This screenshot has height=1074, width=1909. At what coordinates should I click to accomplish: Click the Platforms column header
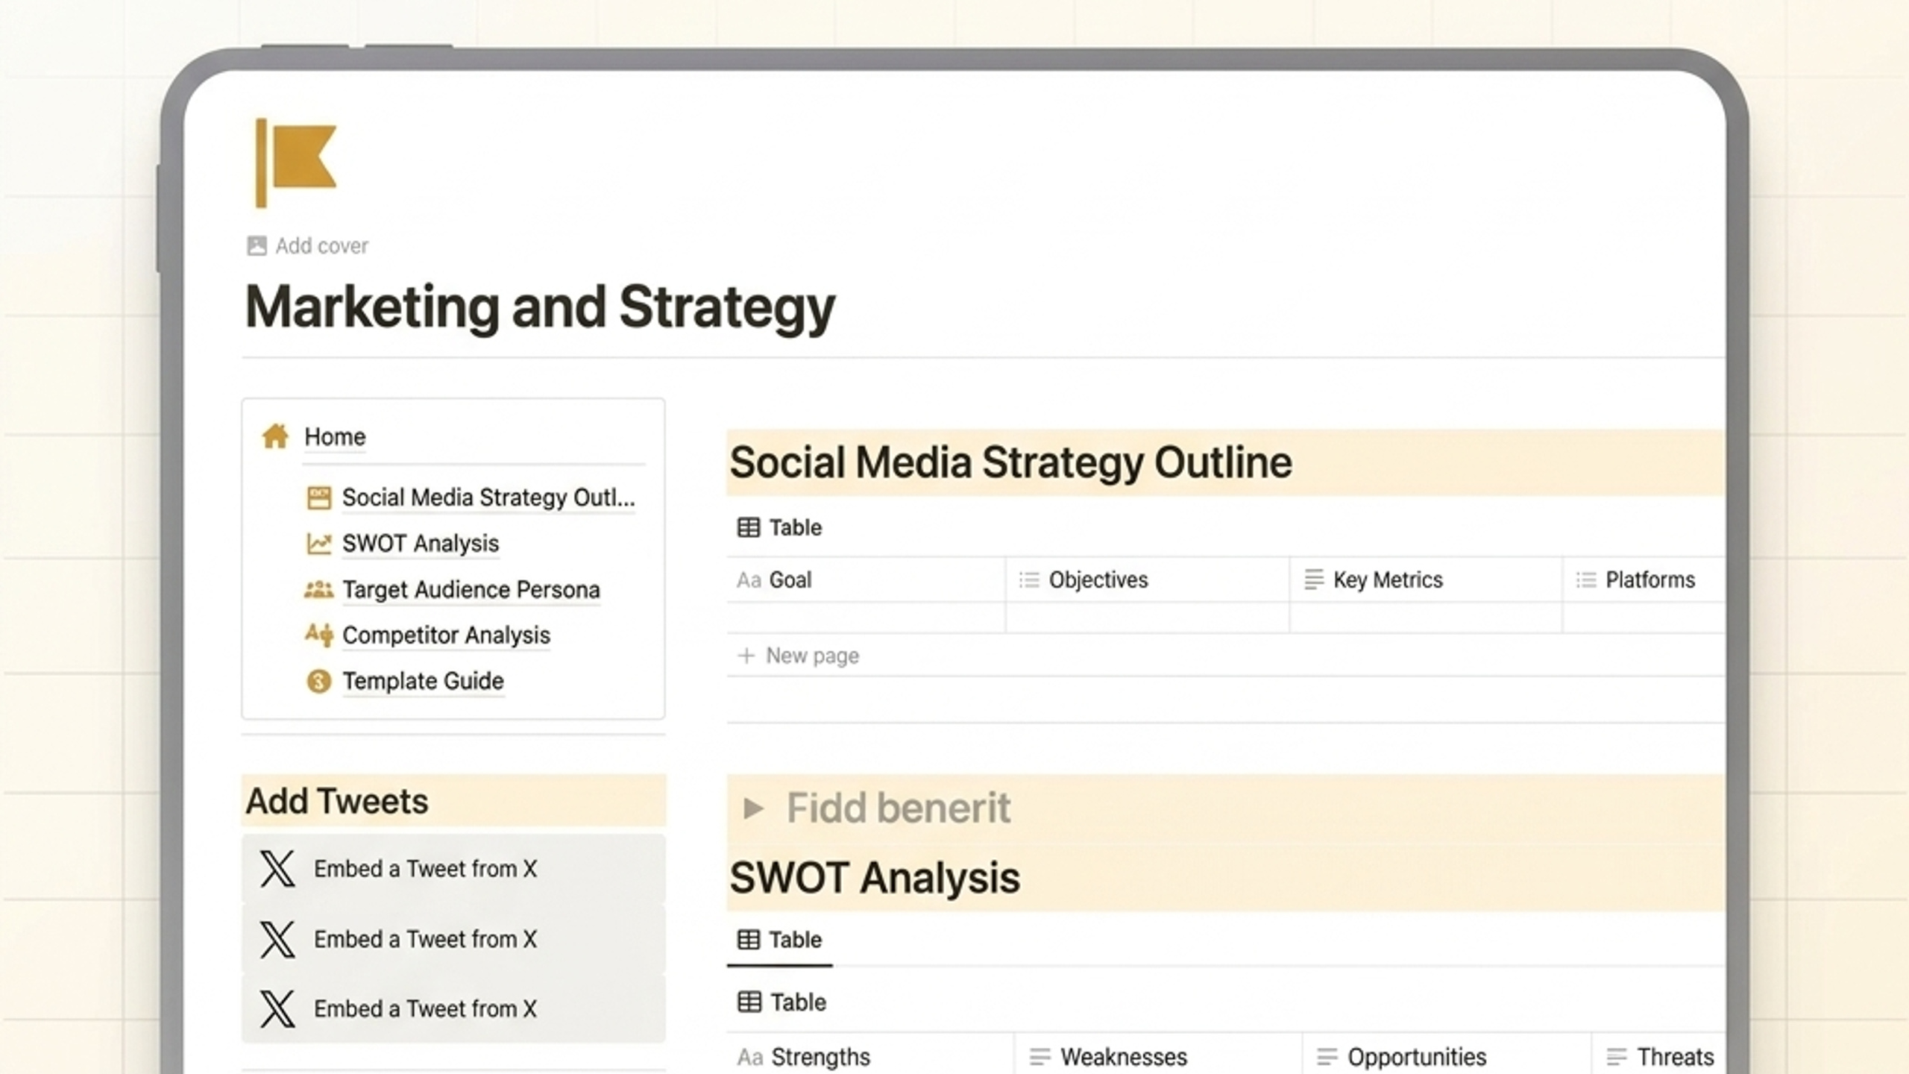pyautogui.click(x=1644, y=580)
